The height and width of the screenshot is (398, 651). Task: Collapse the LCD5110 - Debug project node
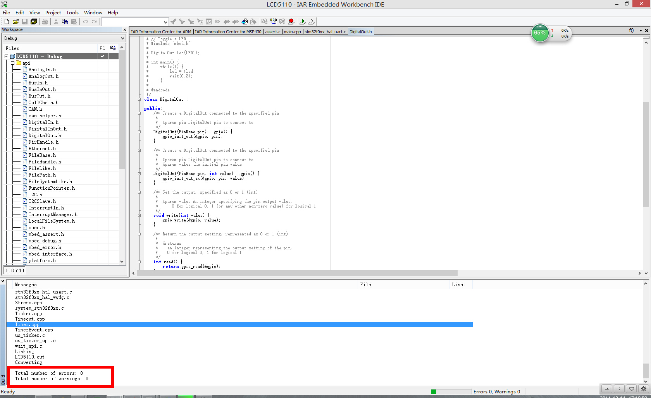pos(6,57)
